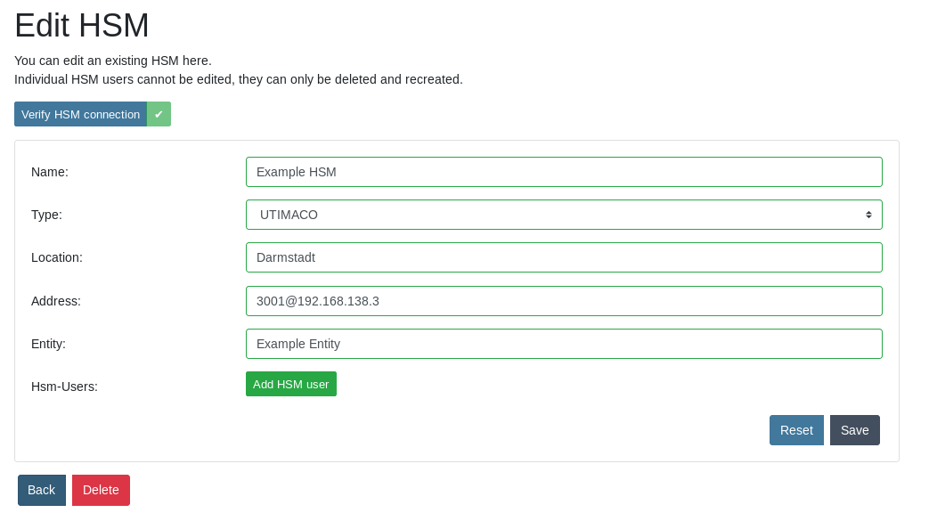Click the Type select arrow indicator
The image size is (929, 521).
click(868, 215)
